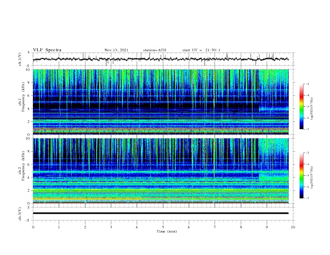Click the "-5" voltage tick of ch.3 waveform
The image size is (330, 255).
point(28,220)
